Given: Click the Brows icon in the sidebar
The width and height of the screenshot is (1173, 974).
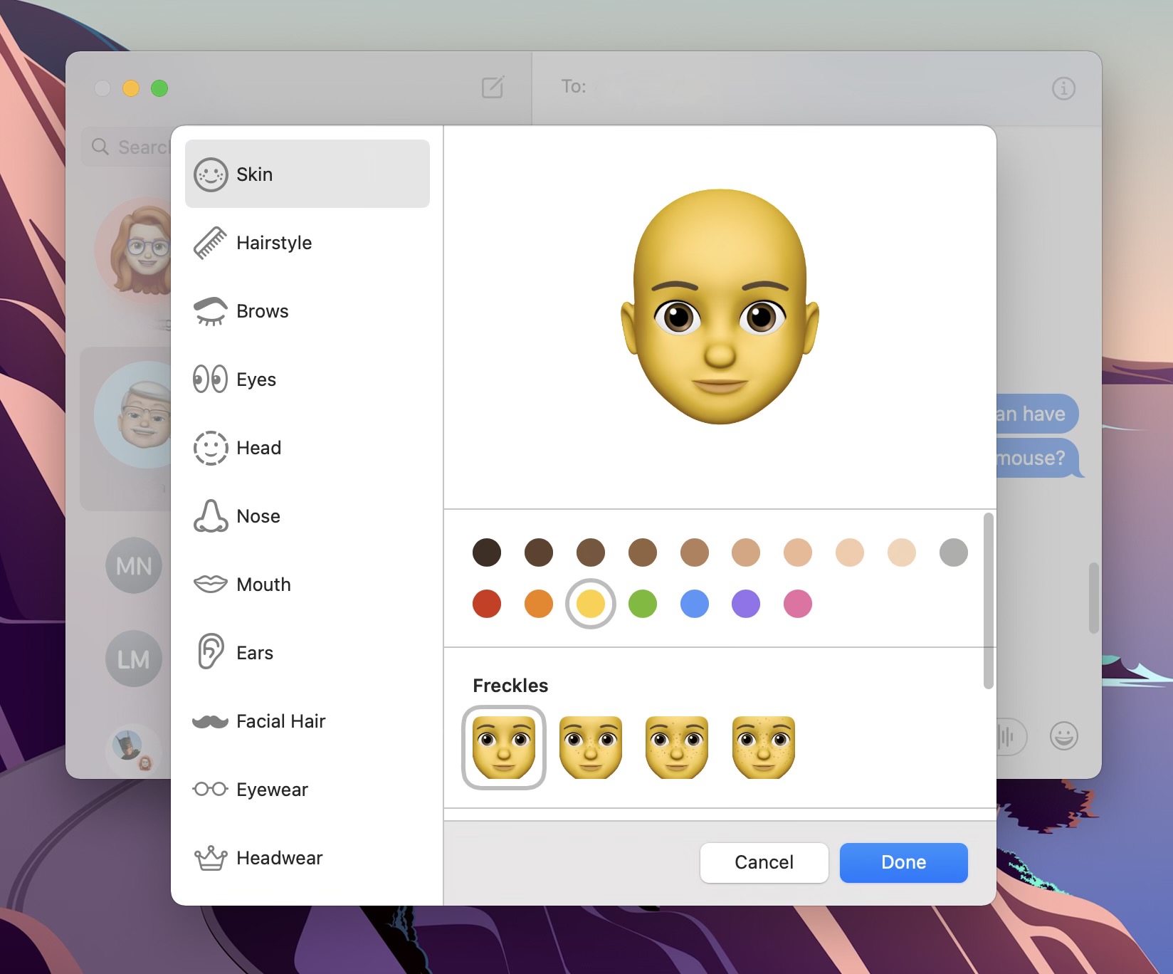Looking at the screenshot, I should tap(210, 310).
